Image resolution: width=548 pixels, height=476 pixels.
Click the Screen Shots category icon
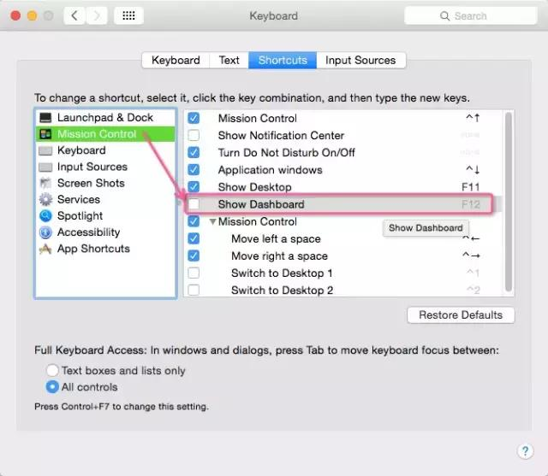point(45,183)
